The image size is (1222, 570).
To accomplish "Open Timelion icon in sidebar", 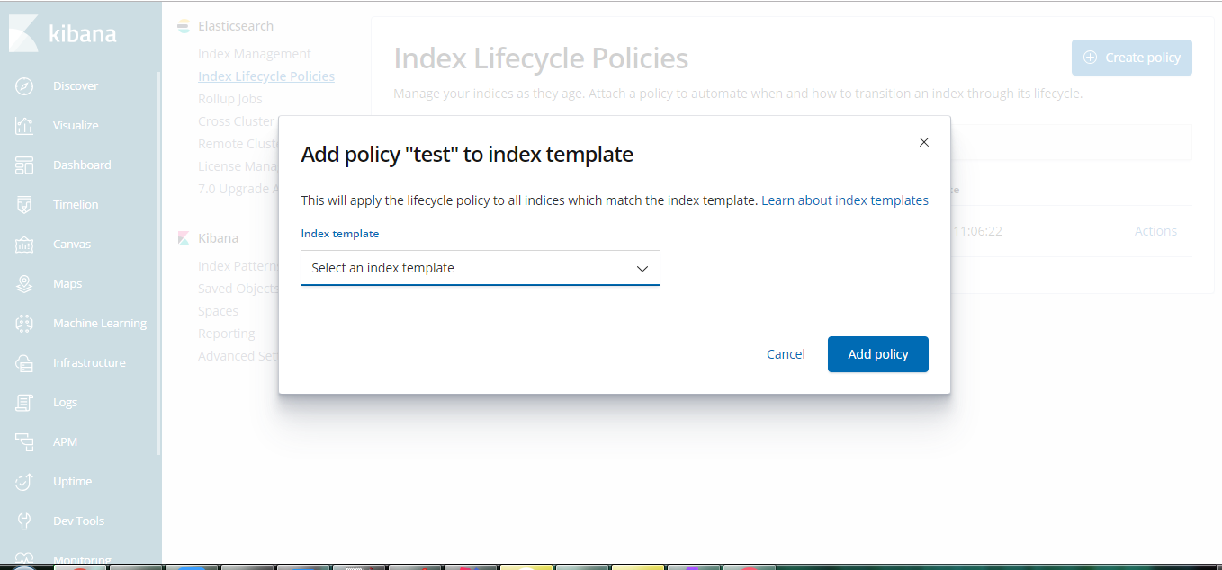I will click(x=24, y=205).
